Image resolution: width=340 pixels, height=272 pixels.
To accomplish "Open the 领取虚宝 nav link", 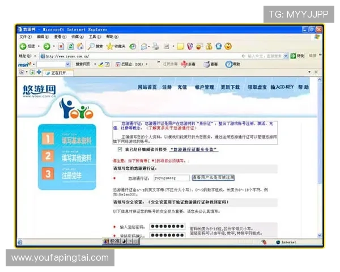I will tap(257, 87).
